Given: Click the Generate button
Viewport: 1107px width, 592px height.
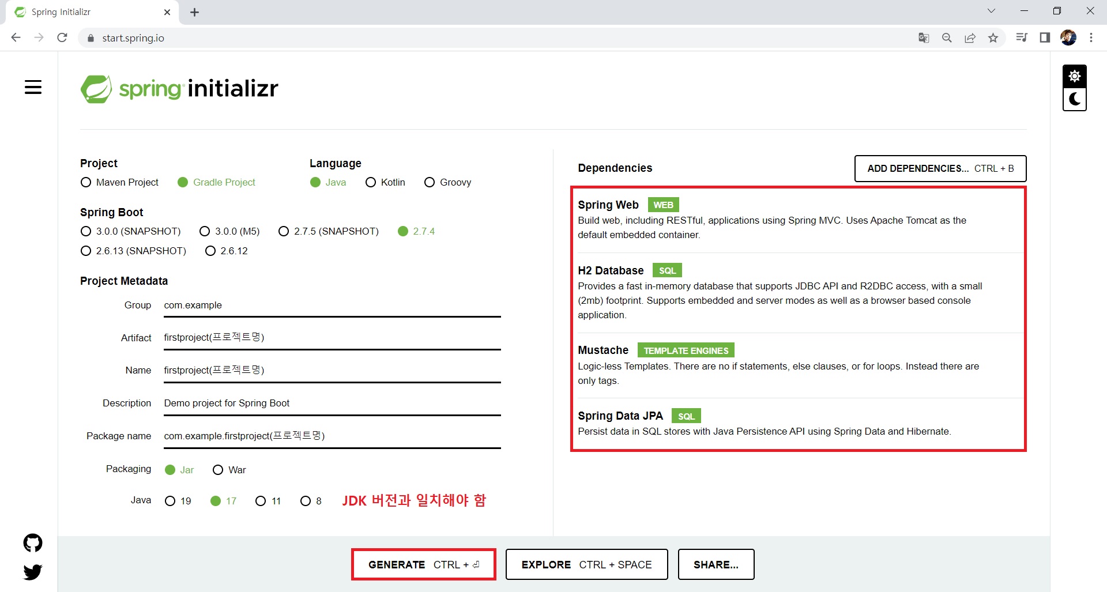Looking at the screenshot, I should point(424,564).
